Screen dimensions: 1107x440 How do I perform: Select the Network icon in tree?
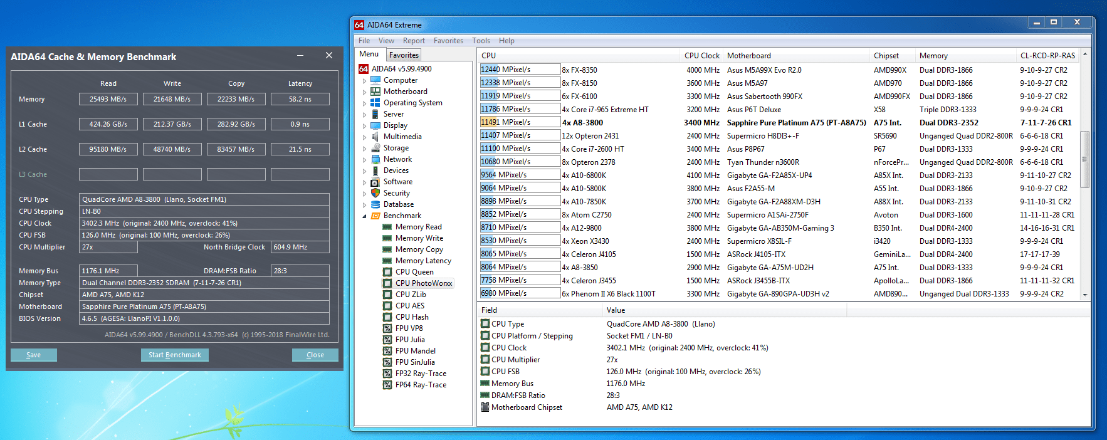click(x=375, y=159)
